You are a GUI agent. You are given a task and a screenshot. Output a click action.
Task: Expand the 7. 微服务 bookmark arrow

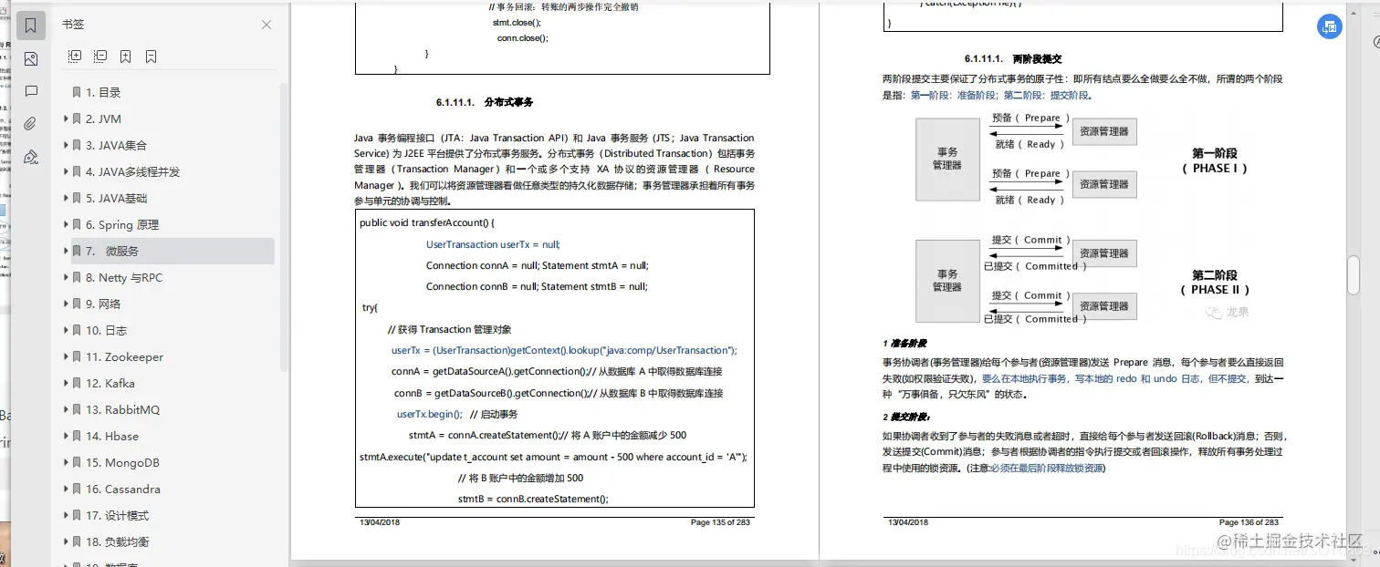(x=66, y=252)
